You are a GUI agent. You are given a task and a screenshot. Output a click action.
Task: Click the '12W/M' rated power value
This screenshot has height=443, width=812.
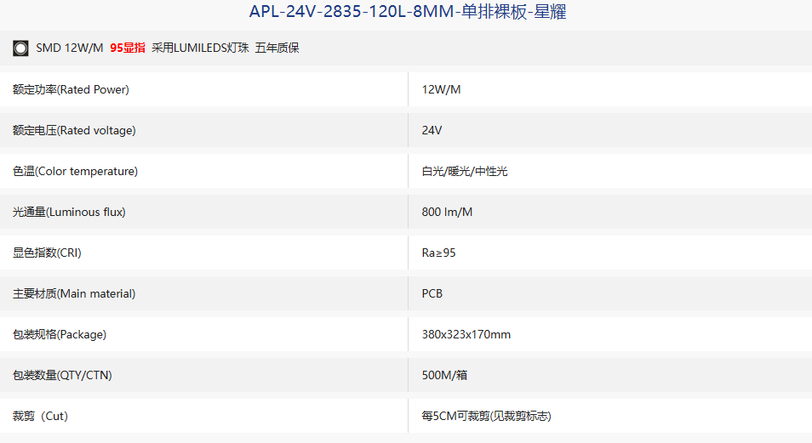click(x=441, y=89)
